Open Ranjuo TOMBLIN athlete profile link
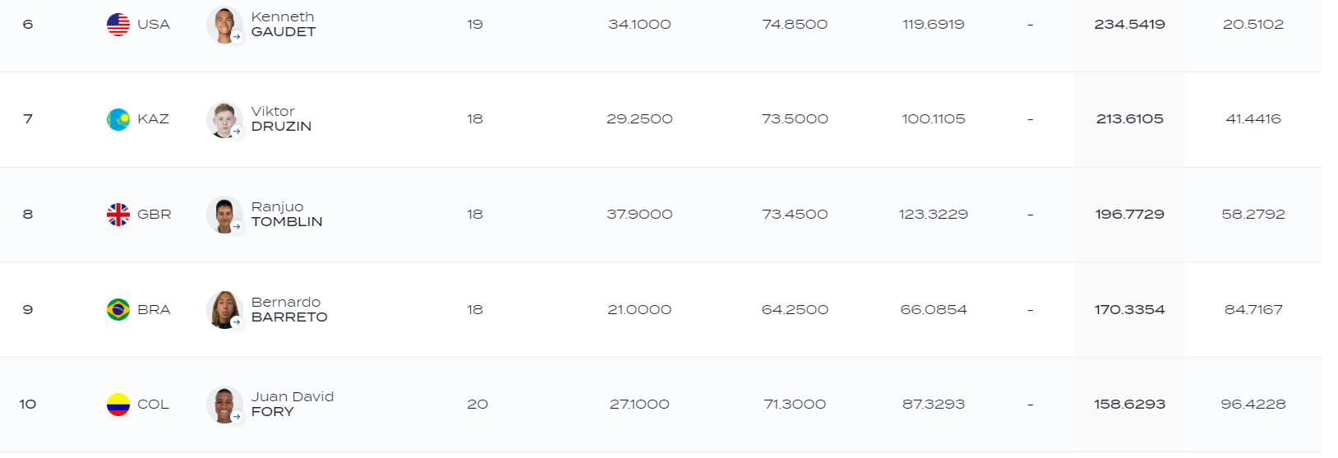Screen dimensions: 1338x458 (x=287, y=215)
